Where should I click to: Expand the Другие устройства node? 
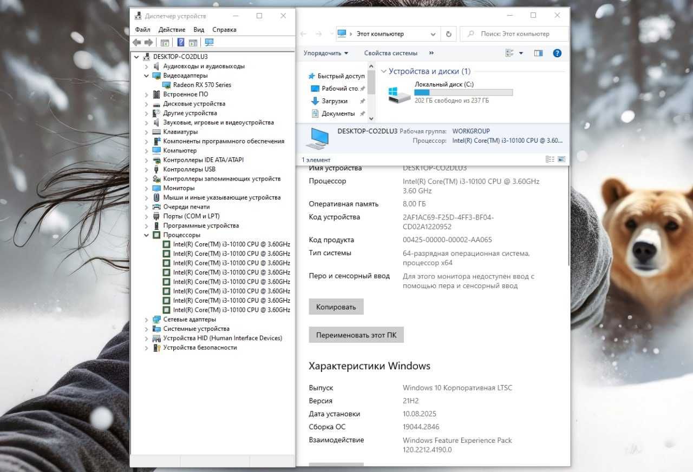146,113
